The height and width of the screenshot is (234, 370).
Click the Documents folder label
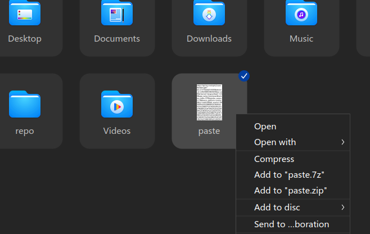tap(117, 38)
